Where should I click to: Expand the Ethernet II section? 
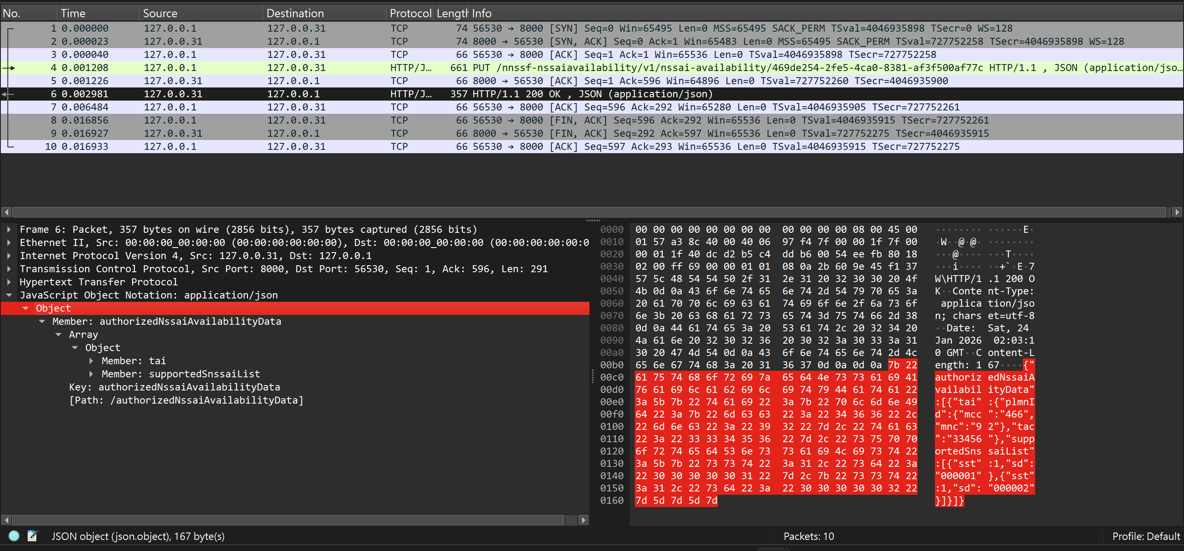tap(9, 242)
